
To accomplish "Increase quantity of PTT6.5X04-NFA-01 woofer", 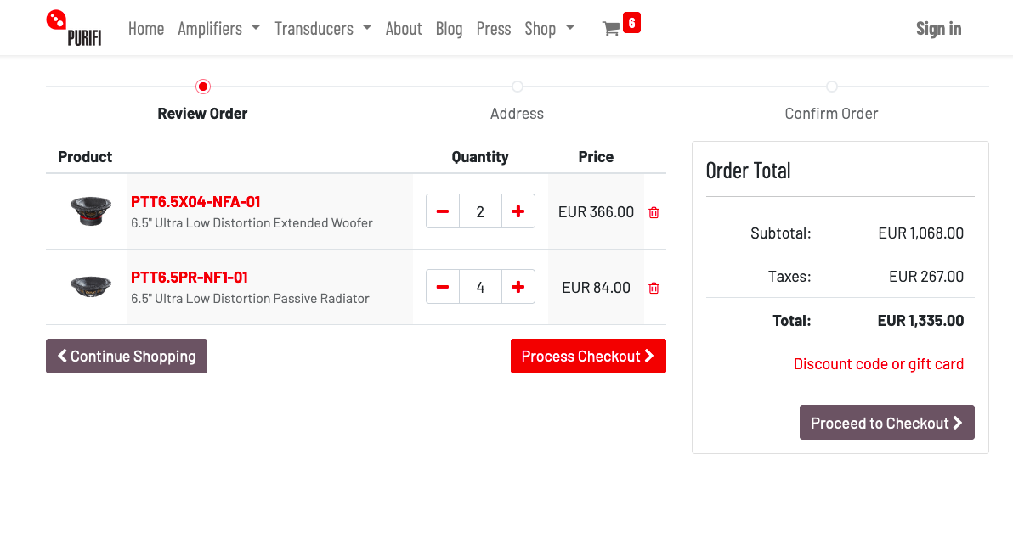I will (518, 211).
